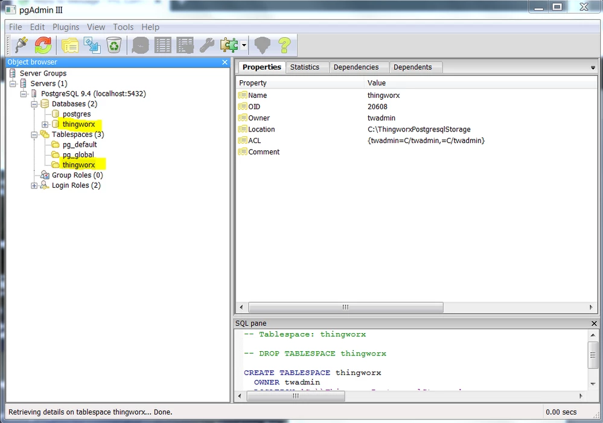Viewport: 603px width, 423px height.
Task: Click the Server Groups icon in tree
Action: pos(13,73)
